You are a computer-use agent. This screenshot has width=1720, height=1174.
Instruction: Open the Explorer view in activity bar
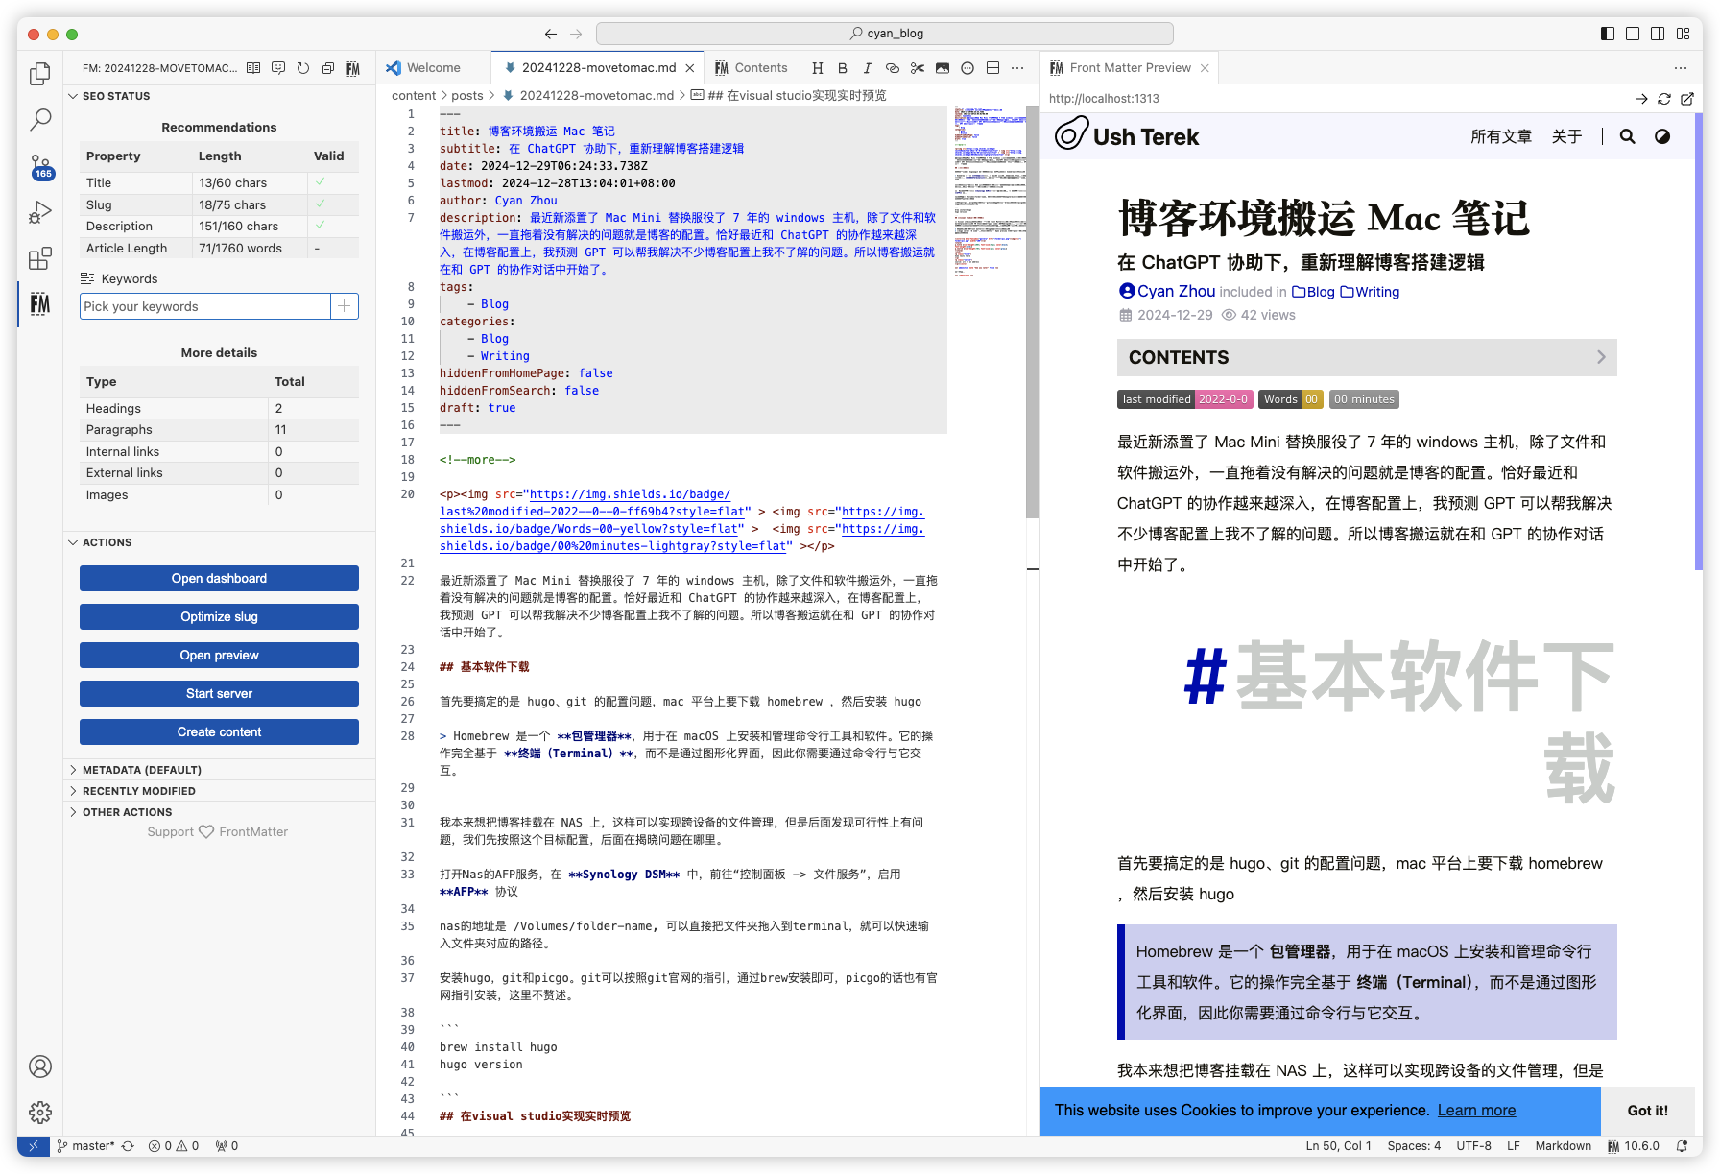(40, 74)
